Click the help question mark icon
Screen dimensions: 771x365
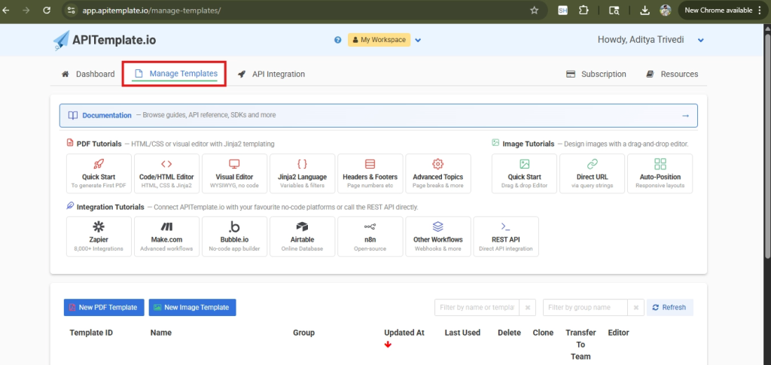(338, 40)
